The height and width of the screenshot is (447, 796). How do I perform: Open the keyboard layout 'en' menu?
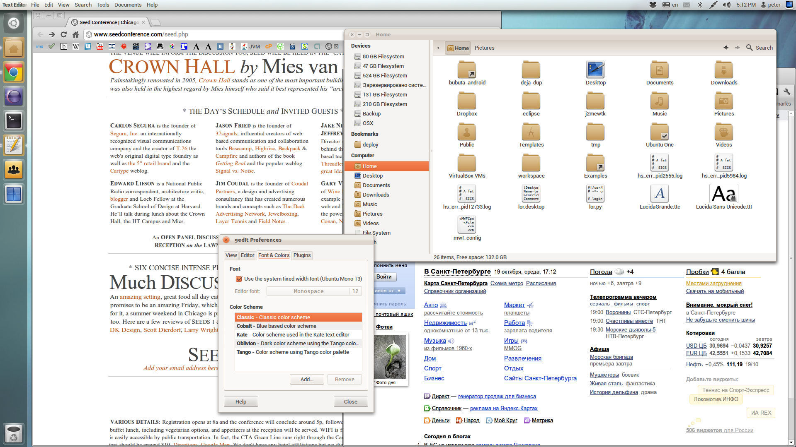(x=670, y=5)
